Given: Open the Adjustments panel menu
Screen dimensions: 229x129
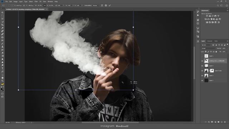Looking at the screenshot, I should [228, 11].
